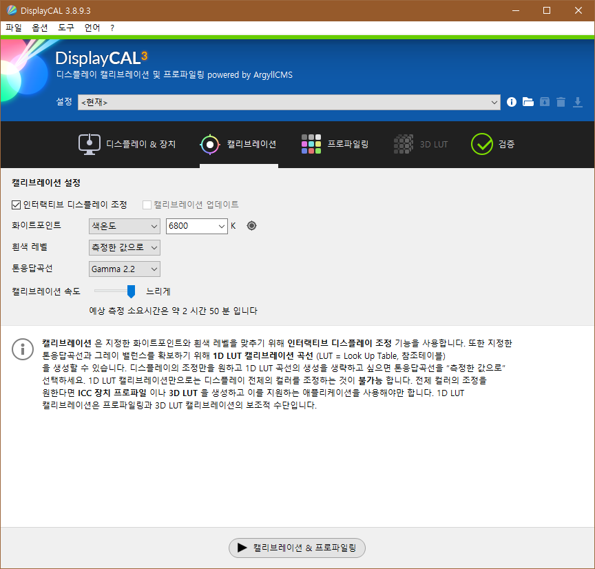Click the 예상 측정 소요시간 text
Image resolution: width=595 pixels, height=569 pixels.
173,311
